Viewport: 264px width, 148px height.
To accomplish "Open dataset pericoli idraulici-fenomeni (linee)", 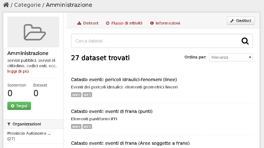I will click(x=124, y=79).
